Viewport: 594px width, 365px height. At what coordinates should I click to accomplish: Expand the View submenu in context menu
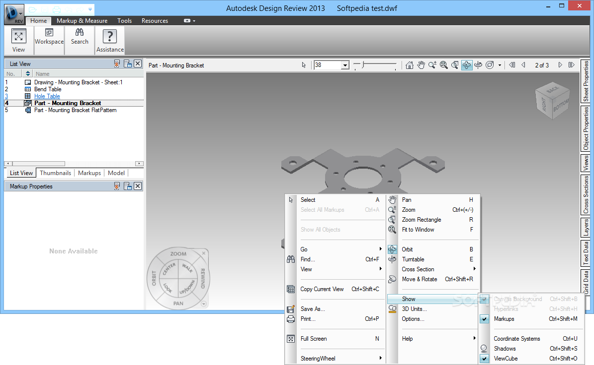pyautogui.click(x=336, y=269)
